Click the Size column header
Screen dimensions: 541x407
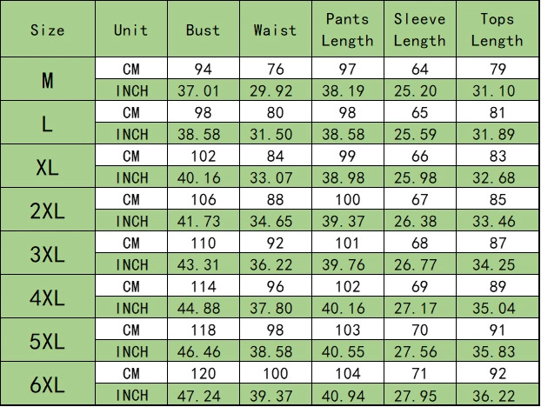[47, 30]
